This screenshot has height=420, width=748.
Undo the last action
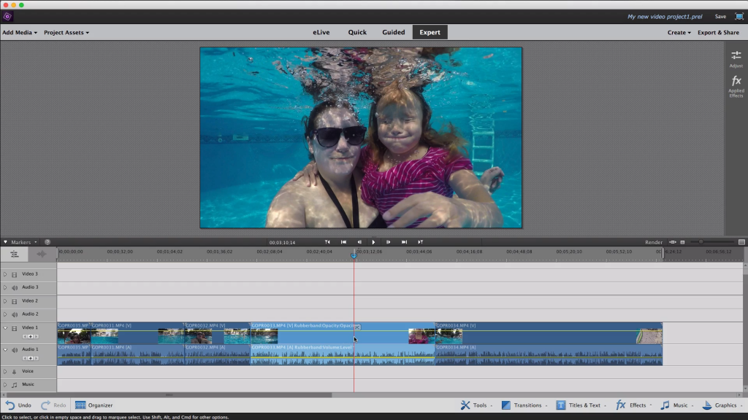[18, 405]
